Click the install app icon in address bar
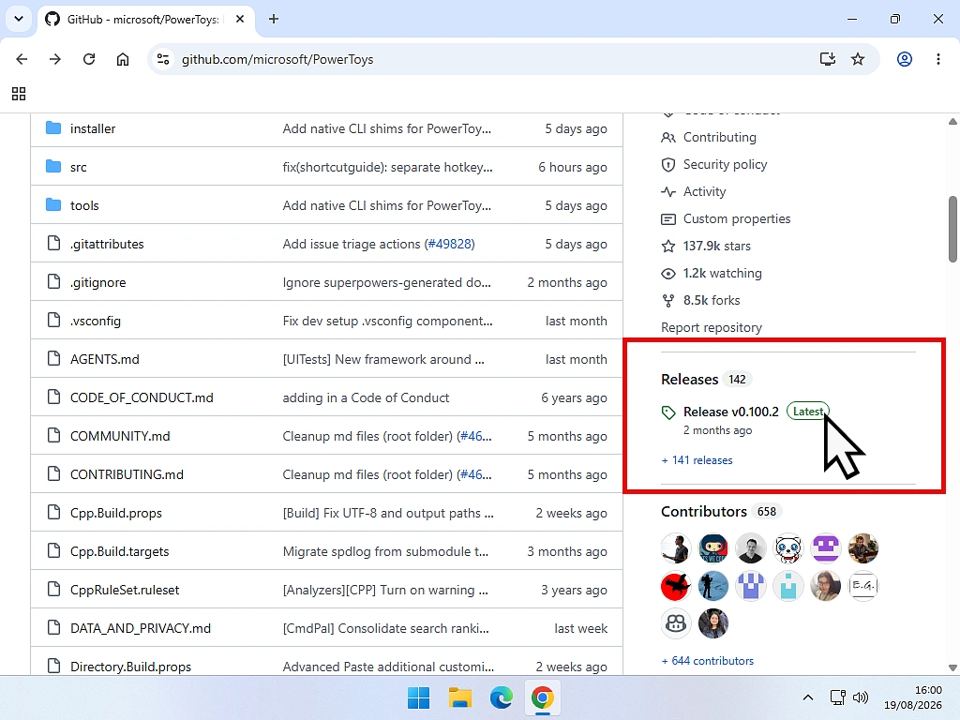 827,59
